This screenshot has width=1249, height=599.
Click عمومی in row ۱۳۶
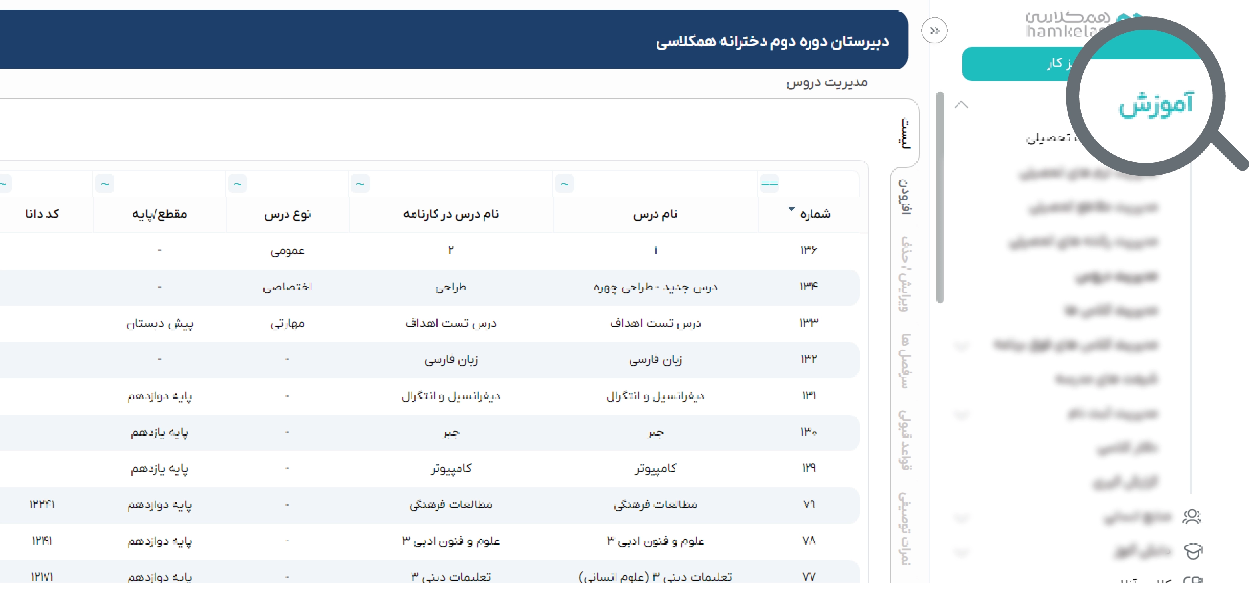(x=287, y=250)
